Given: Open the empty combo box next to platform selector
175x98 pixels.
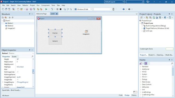Looking at the screenshot, I should [x=110, y=9].
